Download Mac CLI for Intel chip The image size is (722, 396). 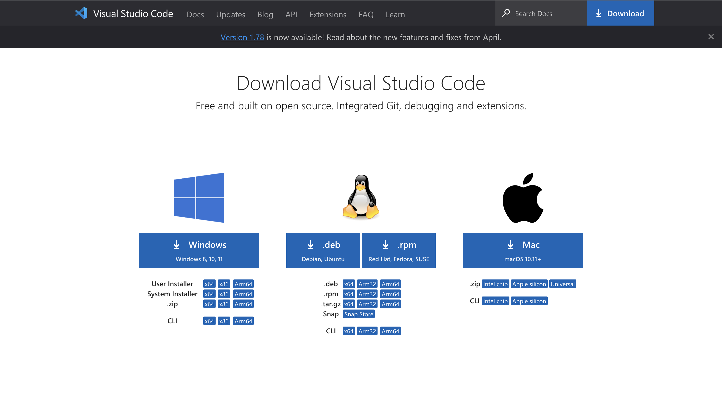click(x=496, y=301)
